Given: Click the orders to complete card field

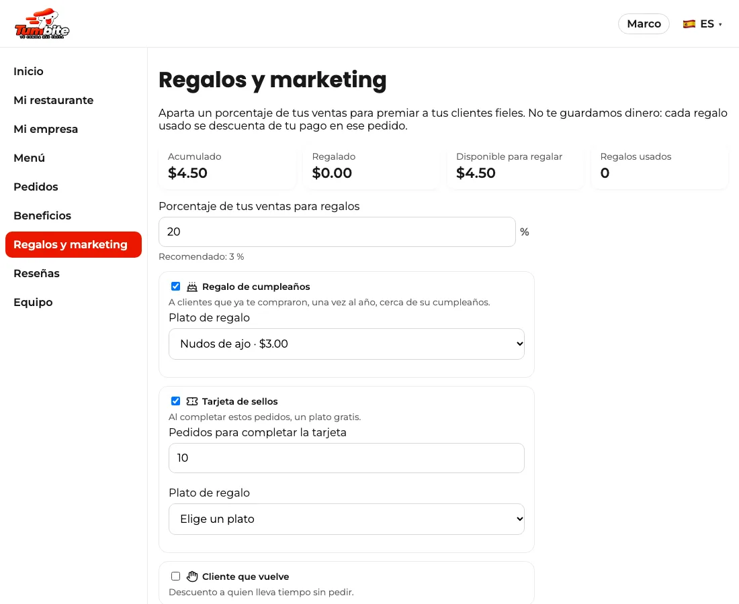Looking at the screenshot, I should (347, 458).
